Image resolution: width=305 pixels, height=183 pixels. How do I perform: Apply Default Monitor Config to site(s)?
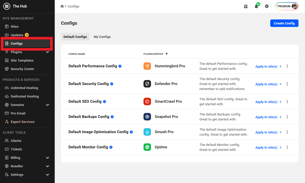pyautogui.click(x=268, y=148)
